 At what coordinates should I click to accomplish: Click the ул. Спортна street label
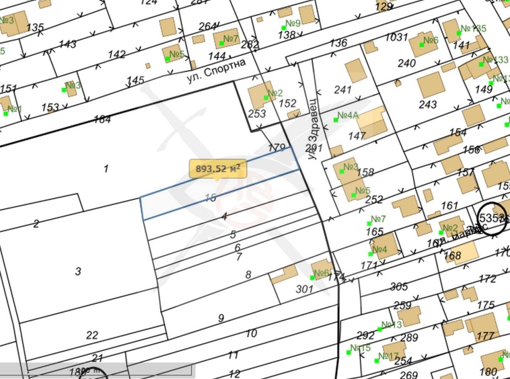pos(217,71)
